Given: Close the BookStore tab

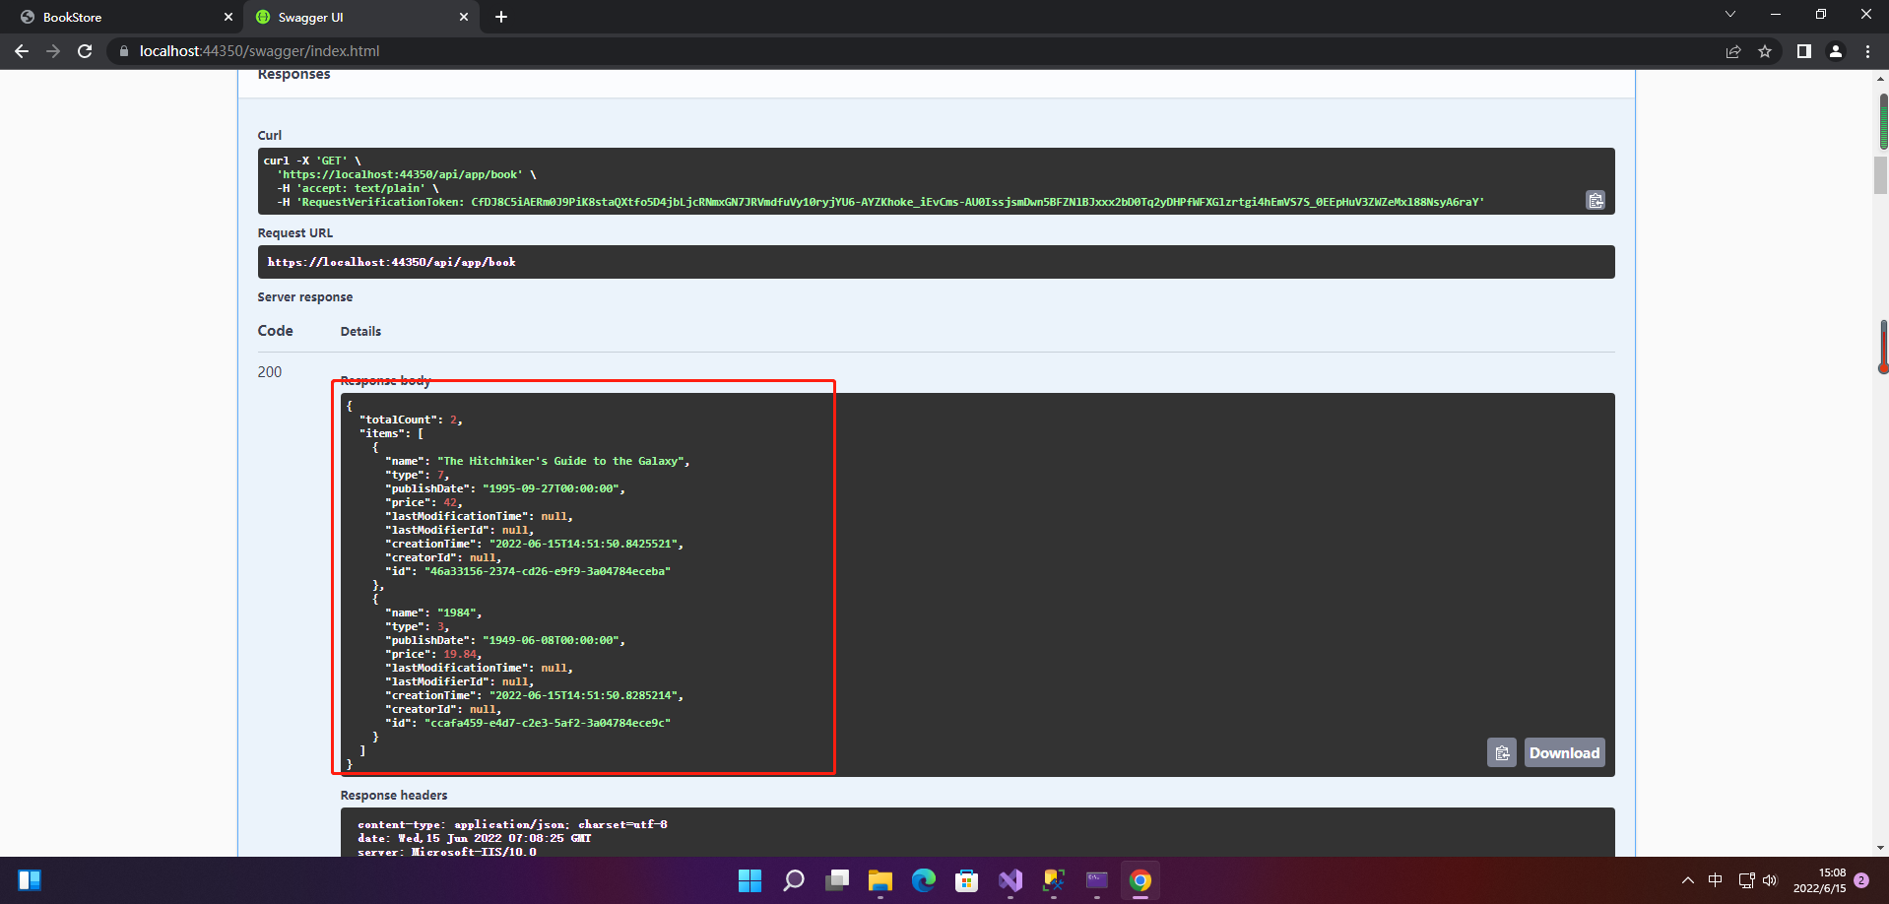Looking at the screenshot, I should (x=228, y=17).
